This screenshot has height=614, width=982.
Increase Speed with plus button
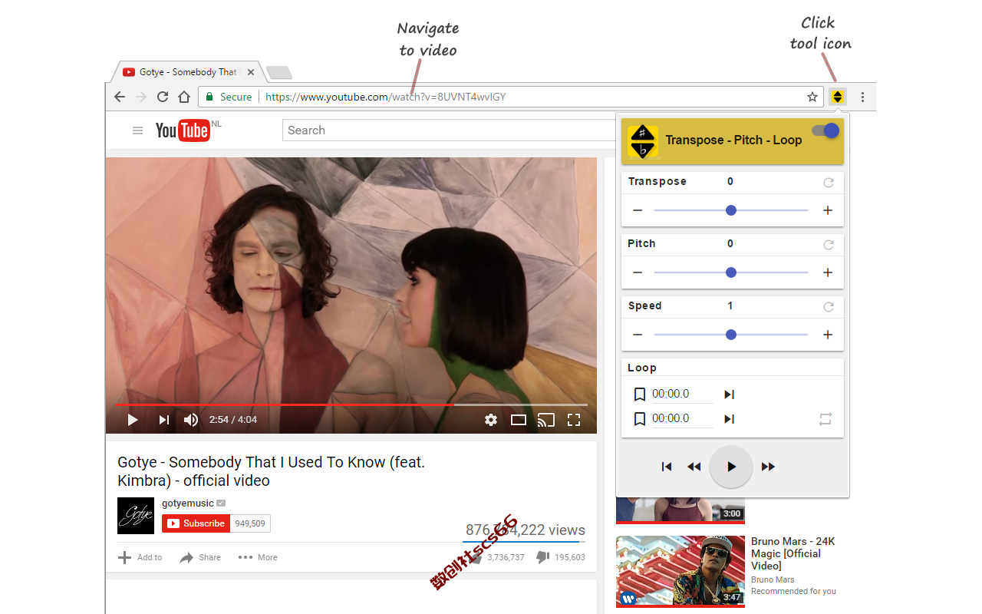tap(828, 335)
